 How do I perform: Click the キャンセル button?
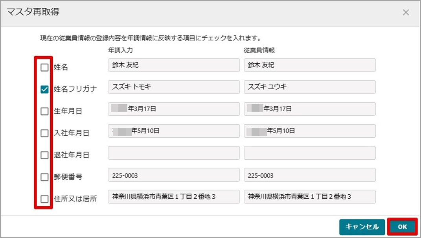click(x=362, y=227)
